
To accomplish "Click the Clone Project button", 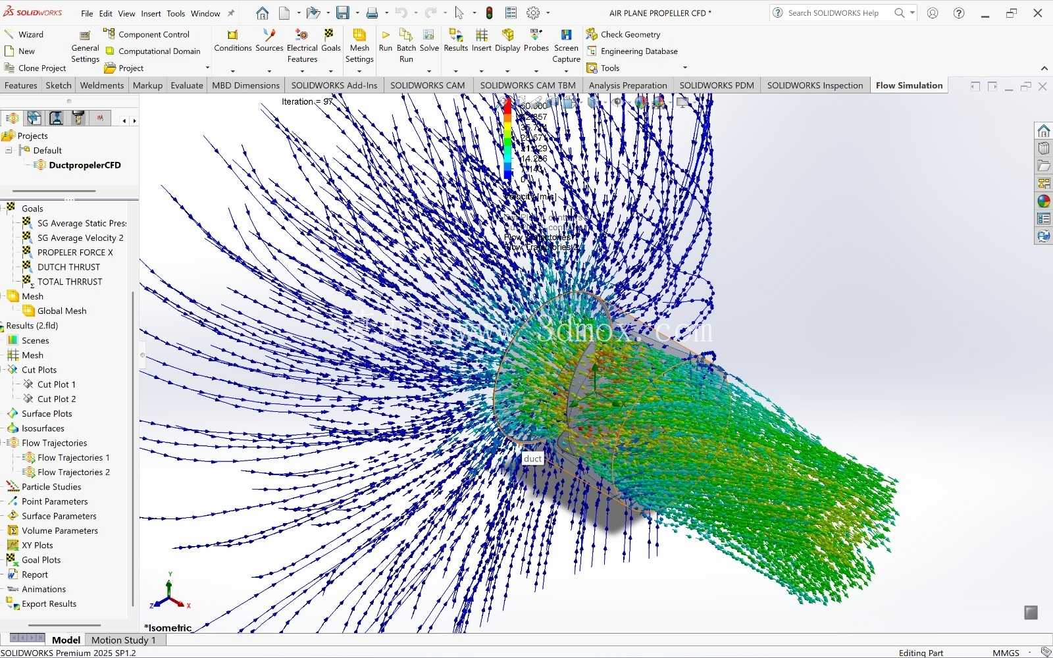I will pyautogui.click(x=35, y=68).
